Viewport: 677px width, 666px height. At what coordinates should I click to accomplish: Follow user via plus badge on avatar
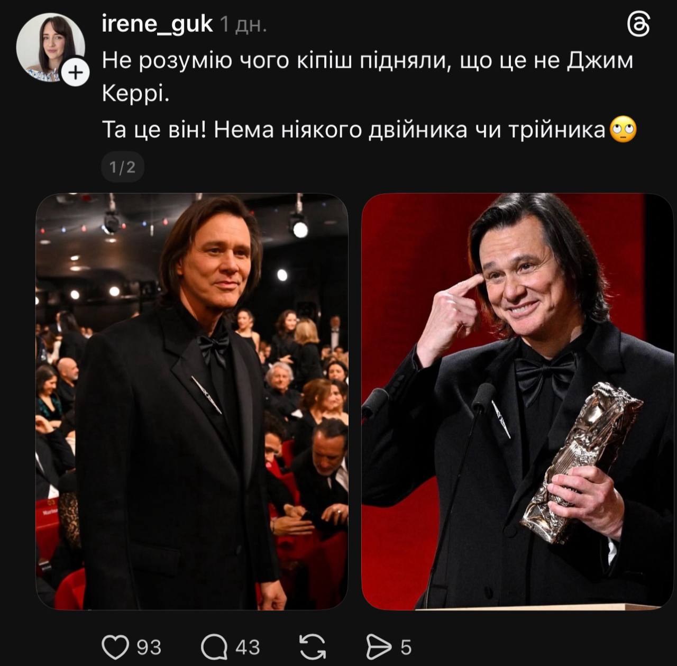[76, 72]
